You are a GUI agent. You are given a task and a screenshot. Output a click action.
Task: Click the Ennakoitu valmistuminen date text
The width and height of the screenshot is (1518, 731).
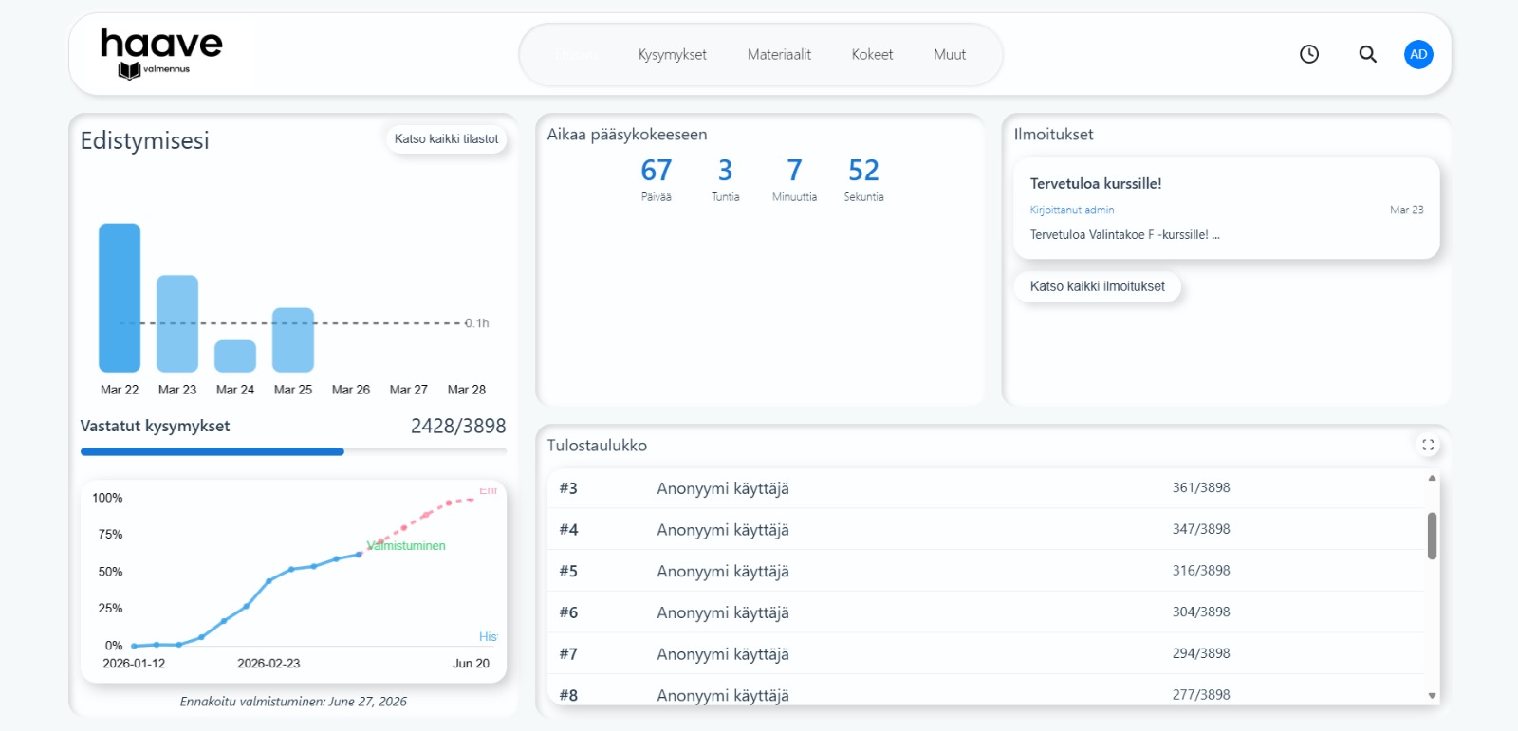tap(293, 702)
